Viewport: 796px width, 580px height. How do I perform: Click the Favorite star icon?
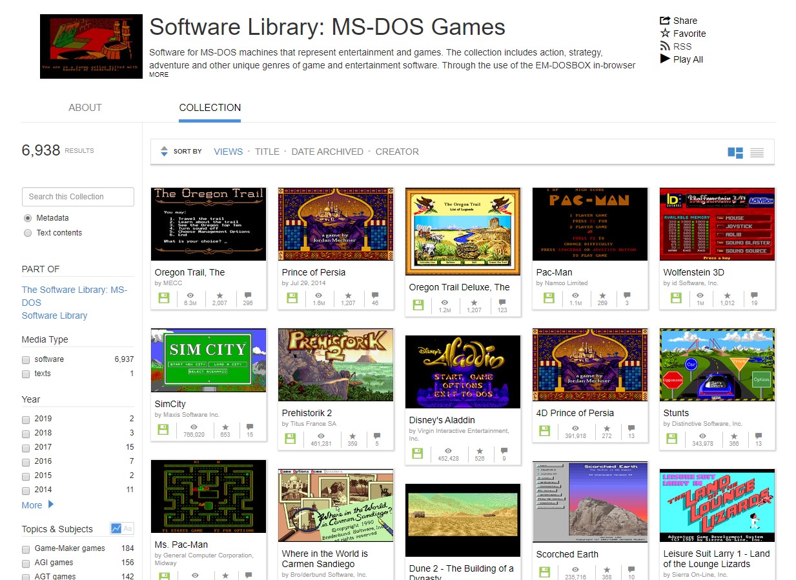click(665, 34)
